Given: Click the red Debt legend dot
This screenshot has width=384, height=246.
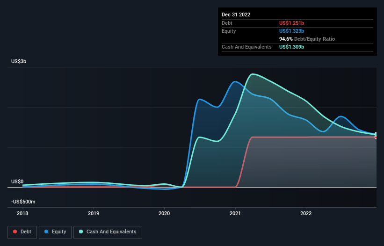Looking at the screenshot, I should (15, 232).
